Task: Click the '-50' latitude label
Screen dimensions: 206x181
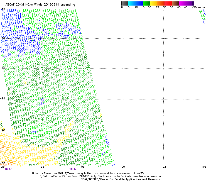Action: (x=3, y=163)
